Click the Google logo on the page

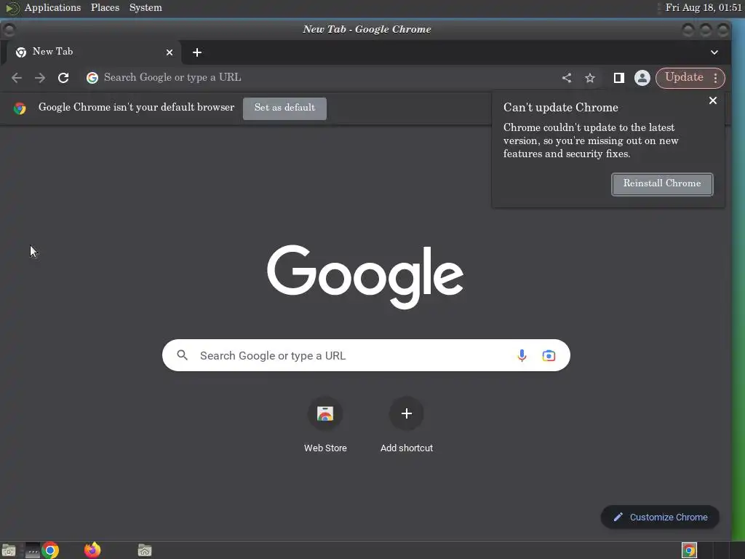365,277
